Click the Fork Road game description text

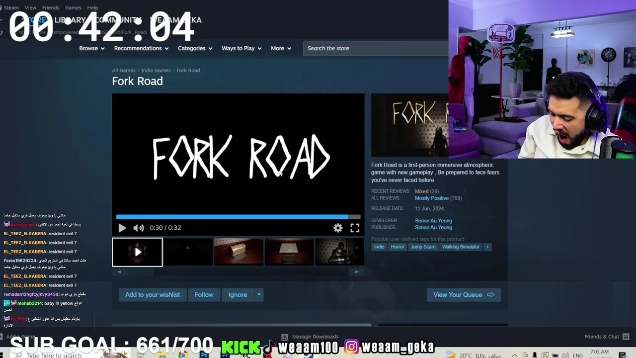435,173
